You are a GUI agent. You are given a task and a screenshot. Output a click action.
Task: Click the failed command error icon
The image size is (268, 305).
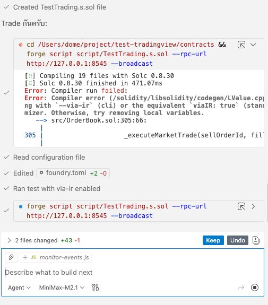[x=21, y=45]
